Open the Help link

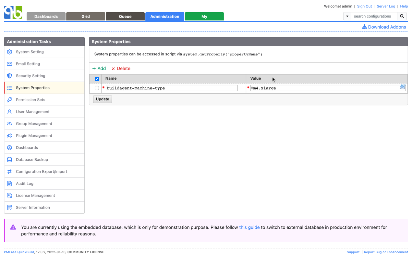tap(404, 6)
